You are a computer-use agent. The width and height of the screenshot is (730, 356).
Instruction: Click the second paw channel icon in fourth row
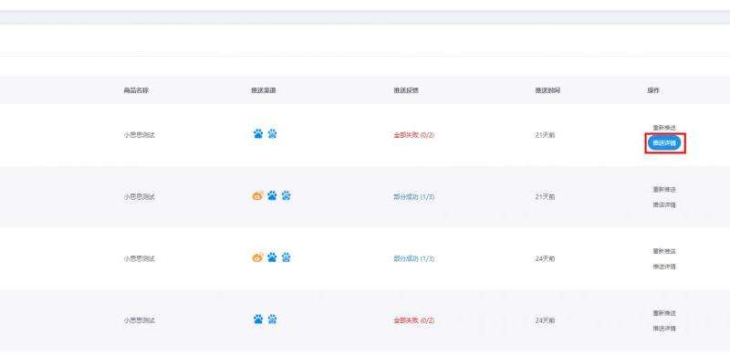[x=272, y=319]
